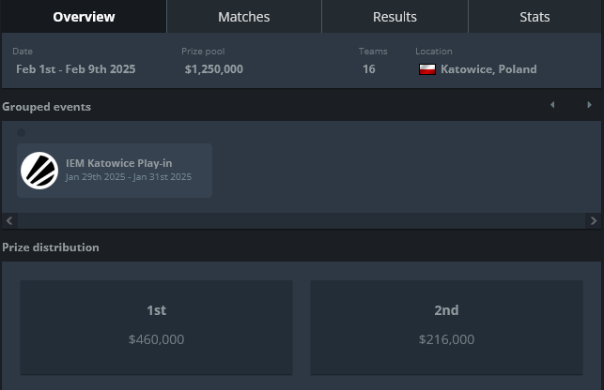This screenshot has height=390, width=604.
Task: Switch to the Matches tab
Action: [x=244, y=17]
